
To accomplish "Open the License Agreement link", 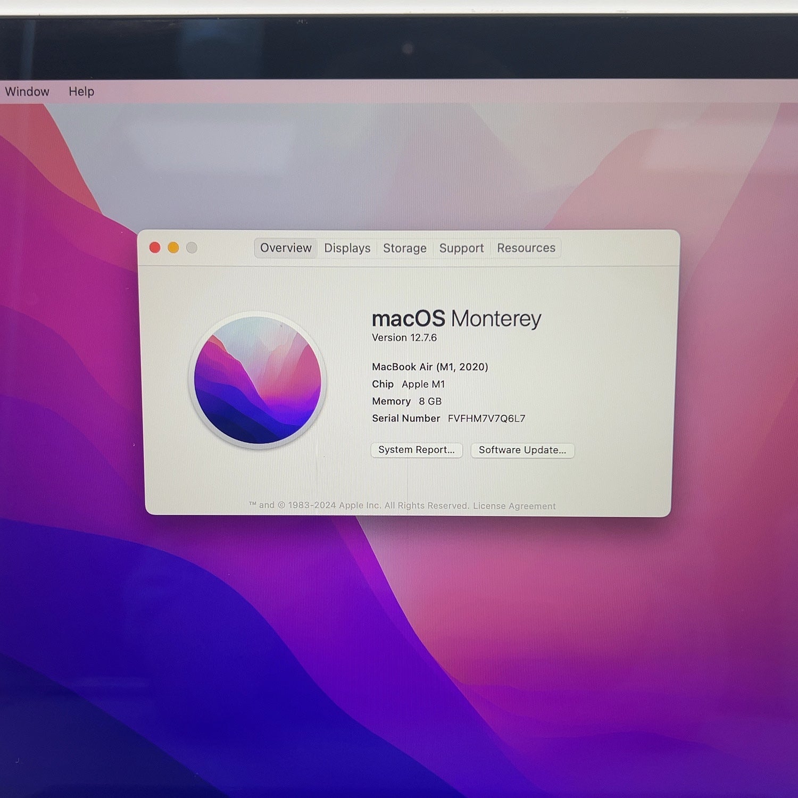I will 514,506.
